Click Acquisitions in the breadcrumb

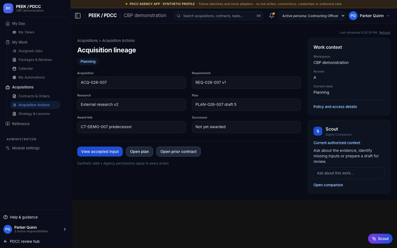[x=87, y=41]
